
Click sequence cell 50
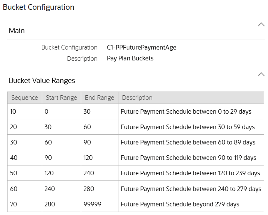tap(24, 173)
